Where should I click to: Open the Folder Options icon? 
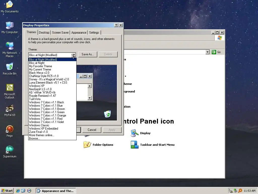(x=98, y=145)
